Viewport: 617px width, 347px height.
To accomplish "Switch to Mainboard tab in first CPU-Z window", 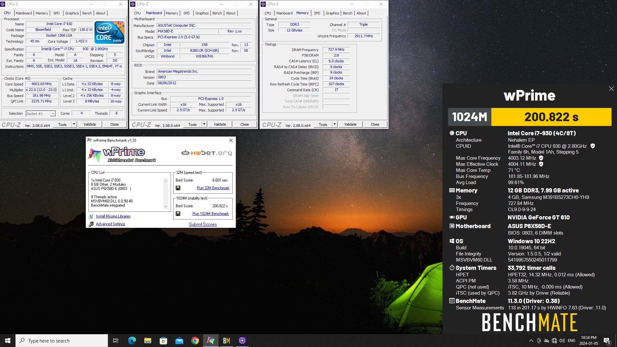I will click(x=24, y=13).
